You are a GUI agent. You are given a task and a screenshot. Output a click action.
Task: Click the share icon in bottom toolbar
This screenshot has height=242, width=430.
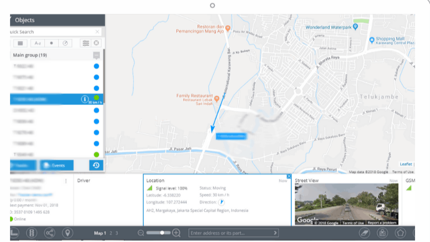tap(50, 233)
